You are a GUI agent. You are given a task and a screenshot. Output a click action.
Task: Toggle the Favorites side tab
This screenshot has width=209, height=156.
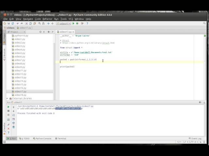[x=4, y=128]
